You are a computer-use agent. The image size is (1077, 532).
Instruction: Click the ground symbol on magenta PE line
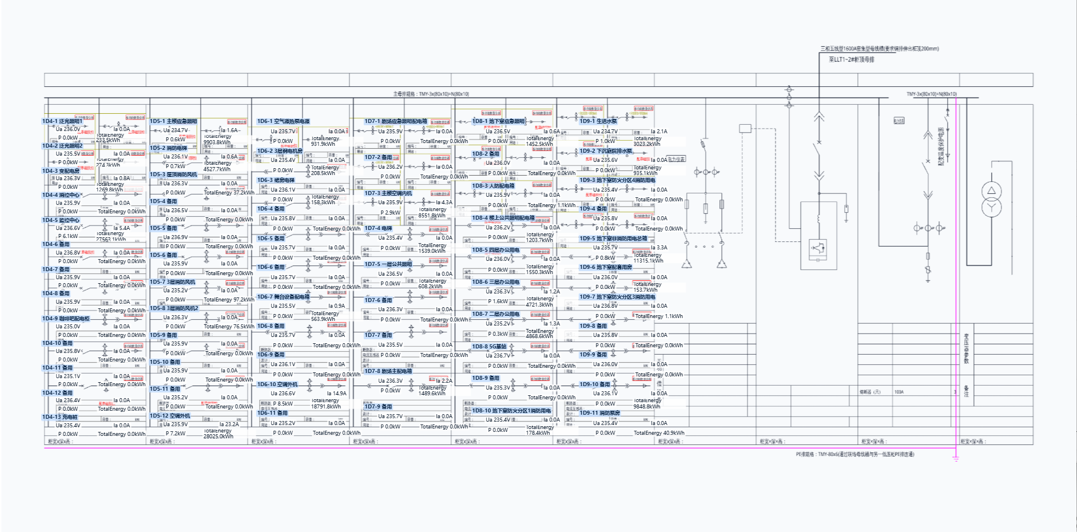click(x=955, y=458)
